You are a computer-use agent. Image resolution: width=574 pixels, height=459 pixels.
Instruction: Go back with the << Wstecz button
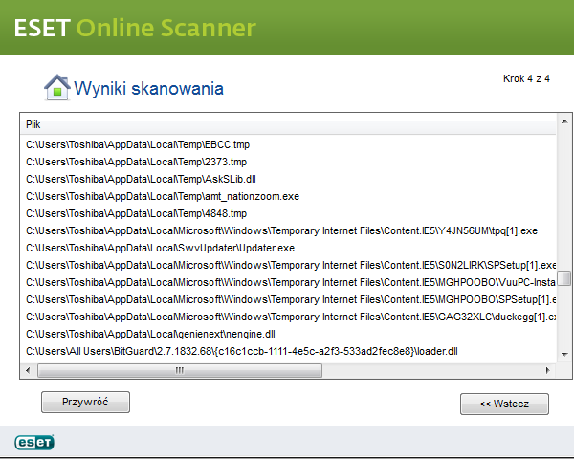tap(504, 404)
